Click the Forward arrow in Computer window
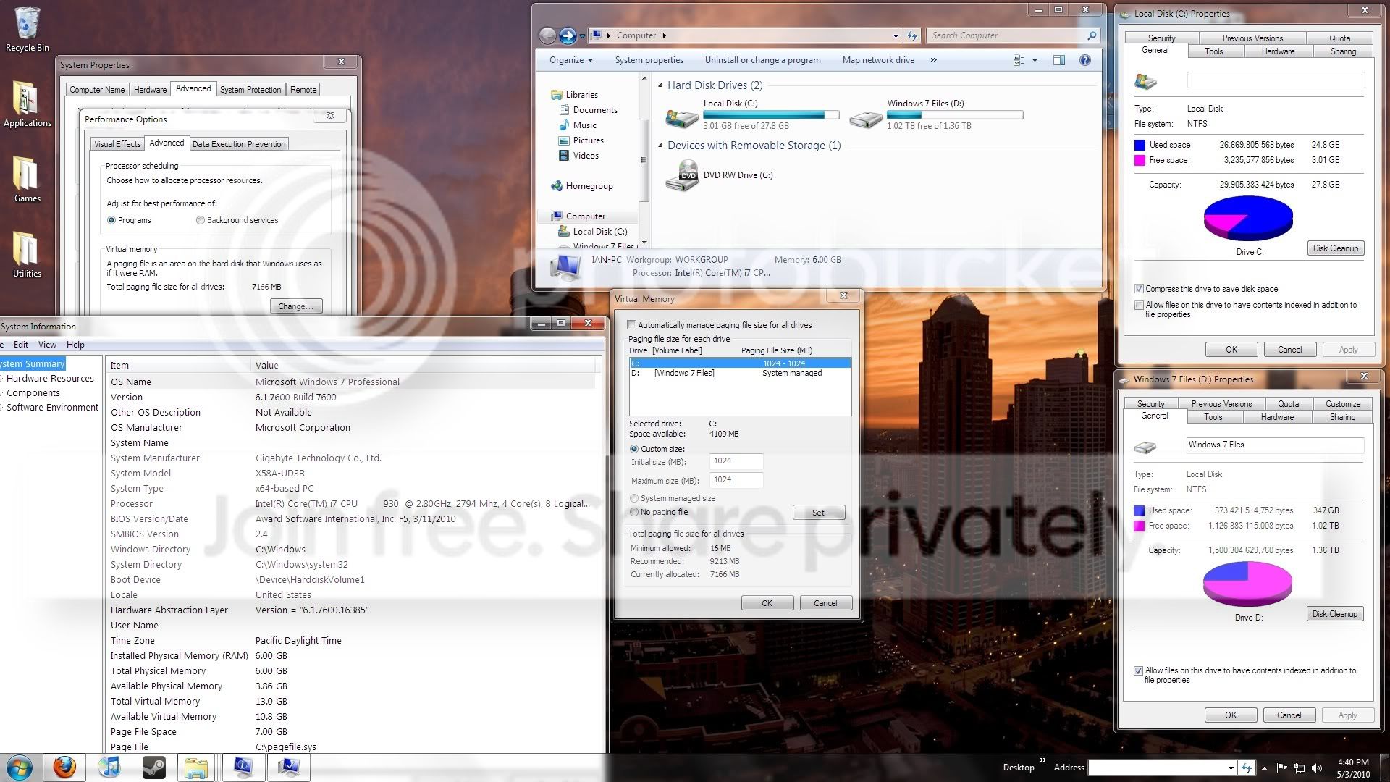This screenshot has width=1390, height=782. (x=568, y=35)
